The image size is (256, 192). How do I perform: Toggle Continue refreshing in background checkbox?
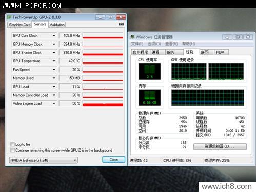(12, 150)
